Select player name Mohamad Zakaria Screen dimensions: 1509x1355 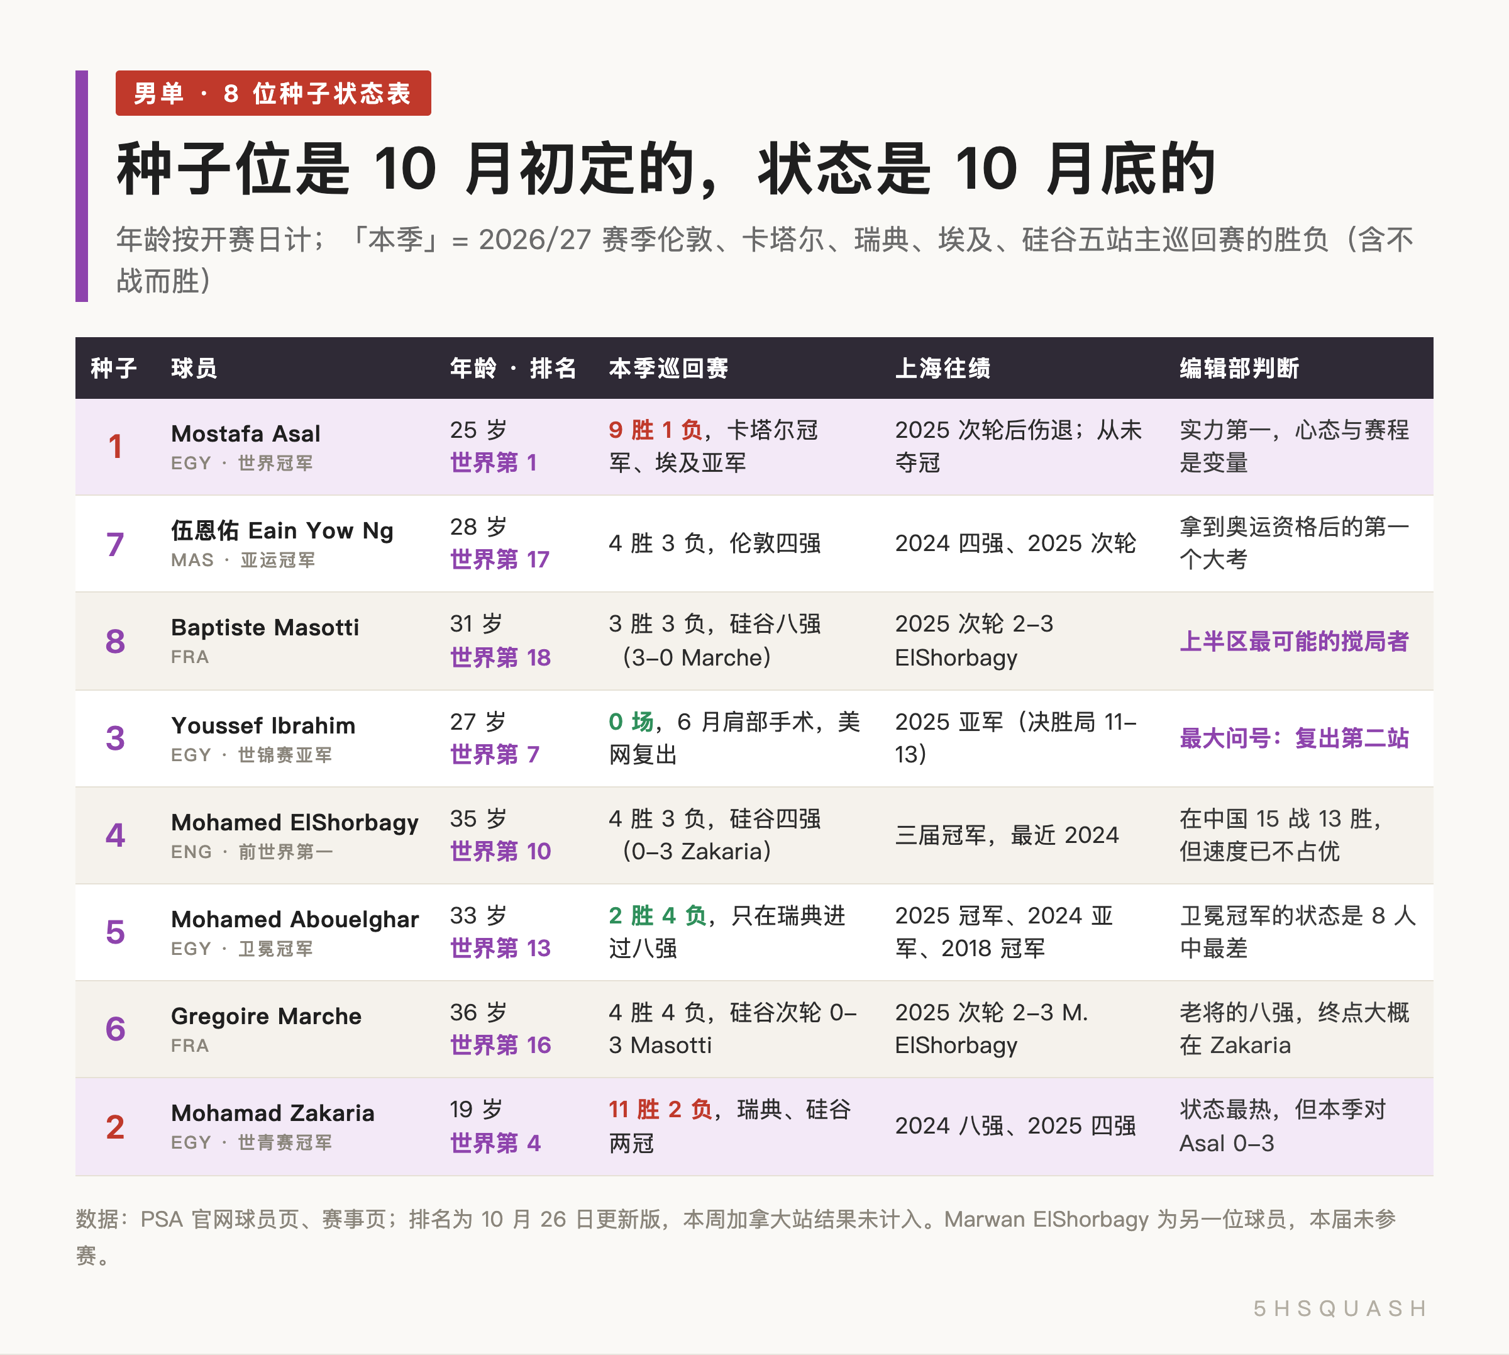pos(273,1112)
